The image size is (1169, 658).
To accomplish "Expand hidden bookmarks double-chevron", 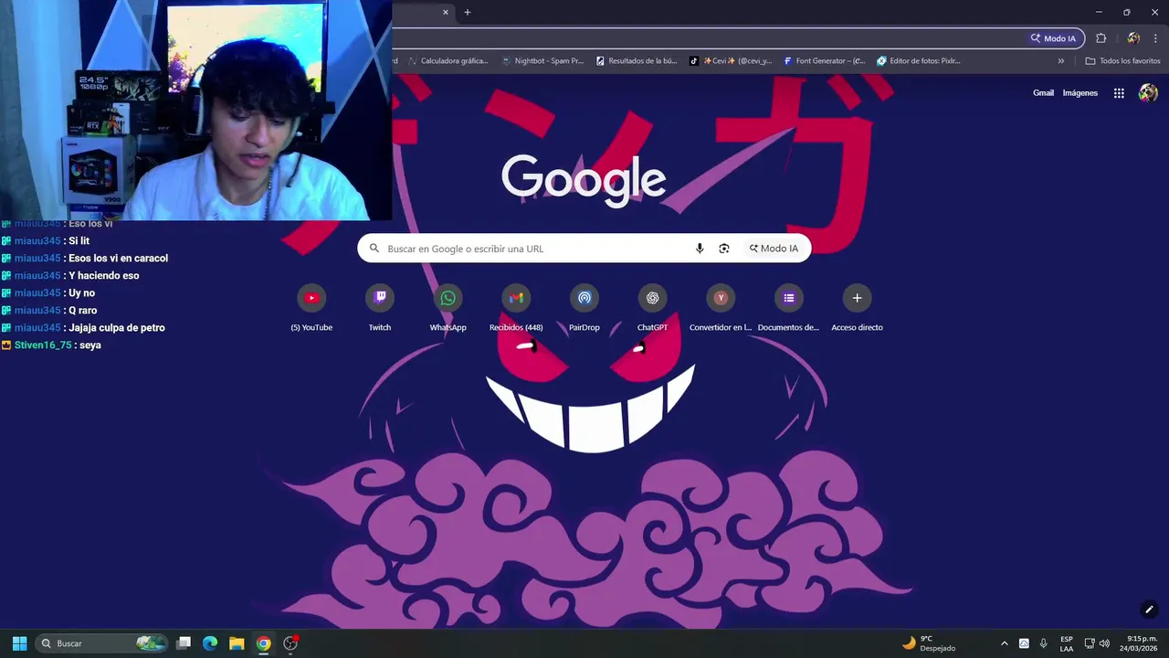I will [x=1061, y=61].
